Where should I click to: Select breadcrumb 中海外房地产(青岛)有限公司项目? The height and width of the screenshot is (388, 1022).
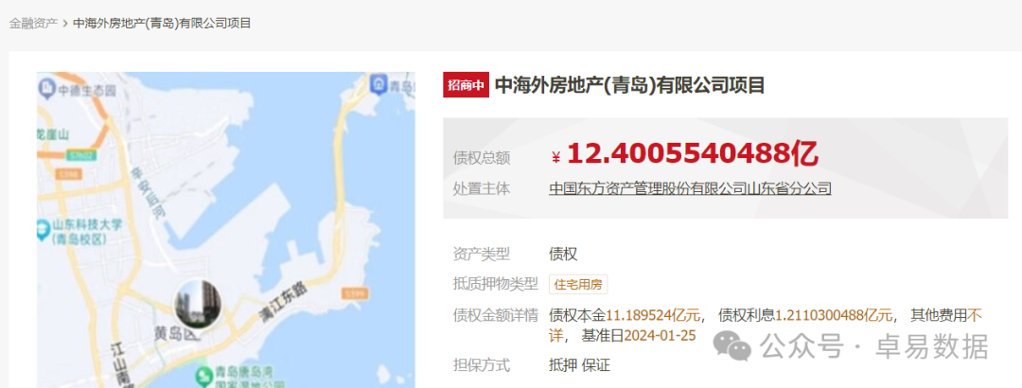(163, 24)
